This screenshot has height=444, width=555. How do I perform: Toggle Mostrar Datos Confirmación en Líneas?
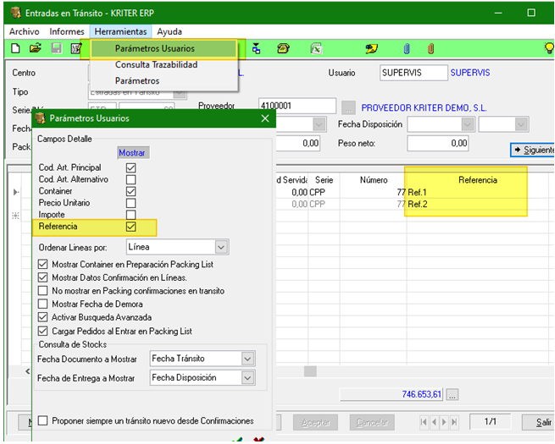coord(43,277)
